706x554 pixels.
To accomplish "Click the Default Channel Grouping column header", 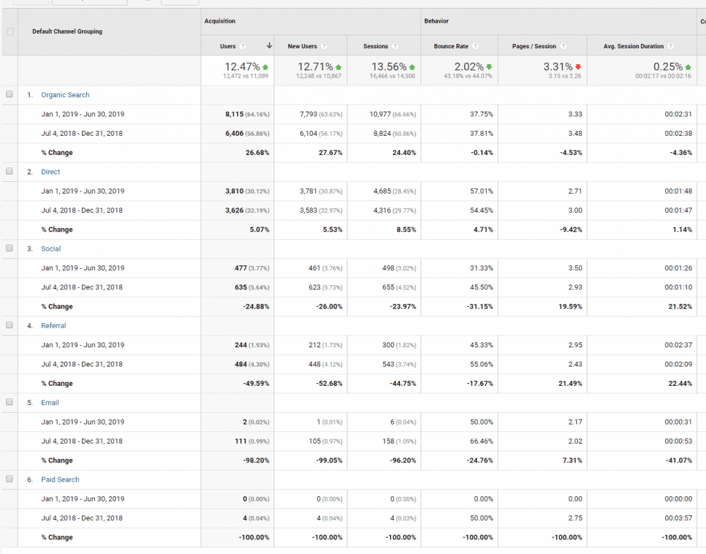I will click(x=67, y=32).
